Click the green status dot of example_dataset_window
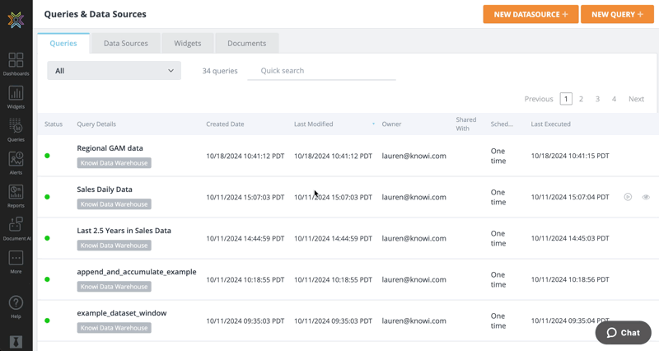 [x=47, y=321]
